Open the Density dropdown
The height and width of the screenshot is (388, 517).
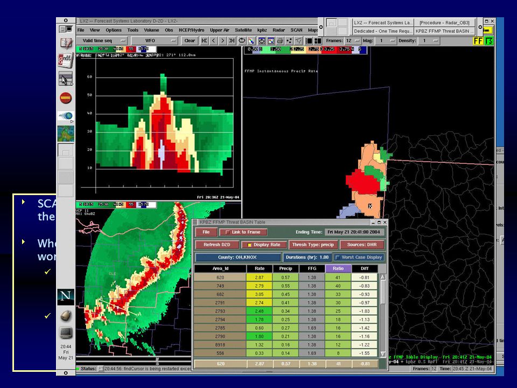pyautogui.click(x=430, y=40)
